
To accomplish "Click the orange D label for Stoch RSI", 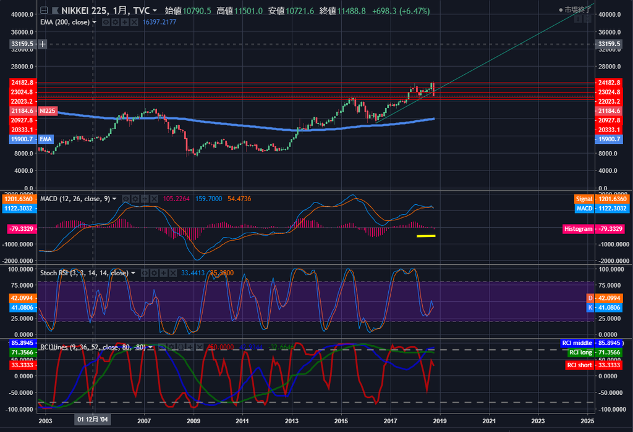I will coord(590,298).
